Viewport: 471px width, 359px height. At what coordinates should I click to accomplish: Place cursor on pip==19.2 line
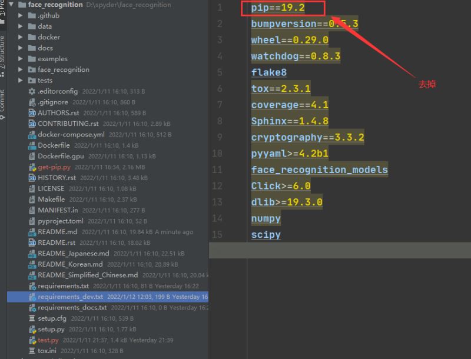277,8
